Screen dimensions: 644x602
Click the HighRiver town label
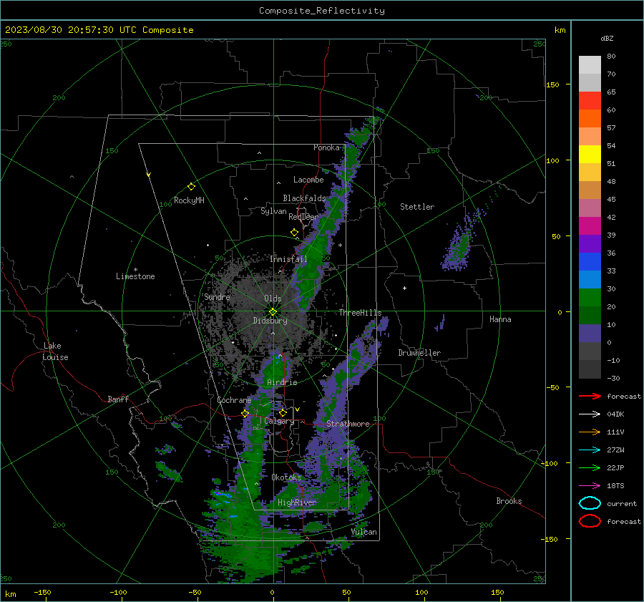coord(297,503)
